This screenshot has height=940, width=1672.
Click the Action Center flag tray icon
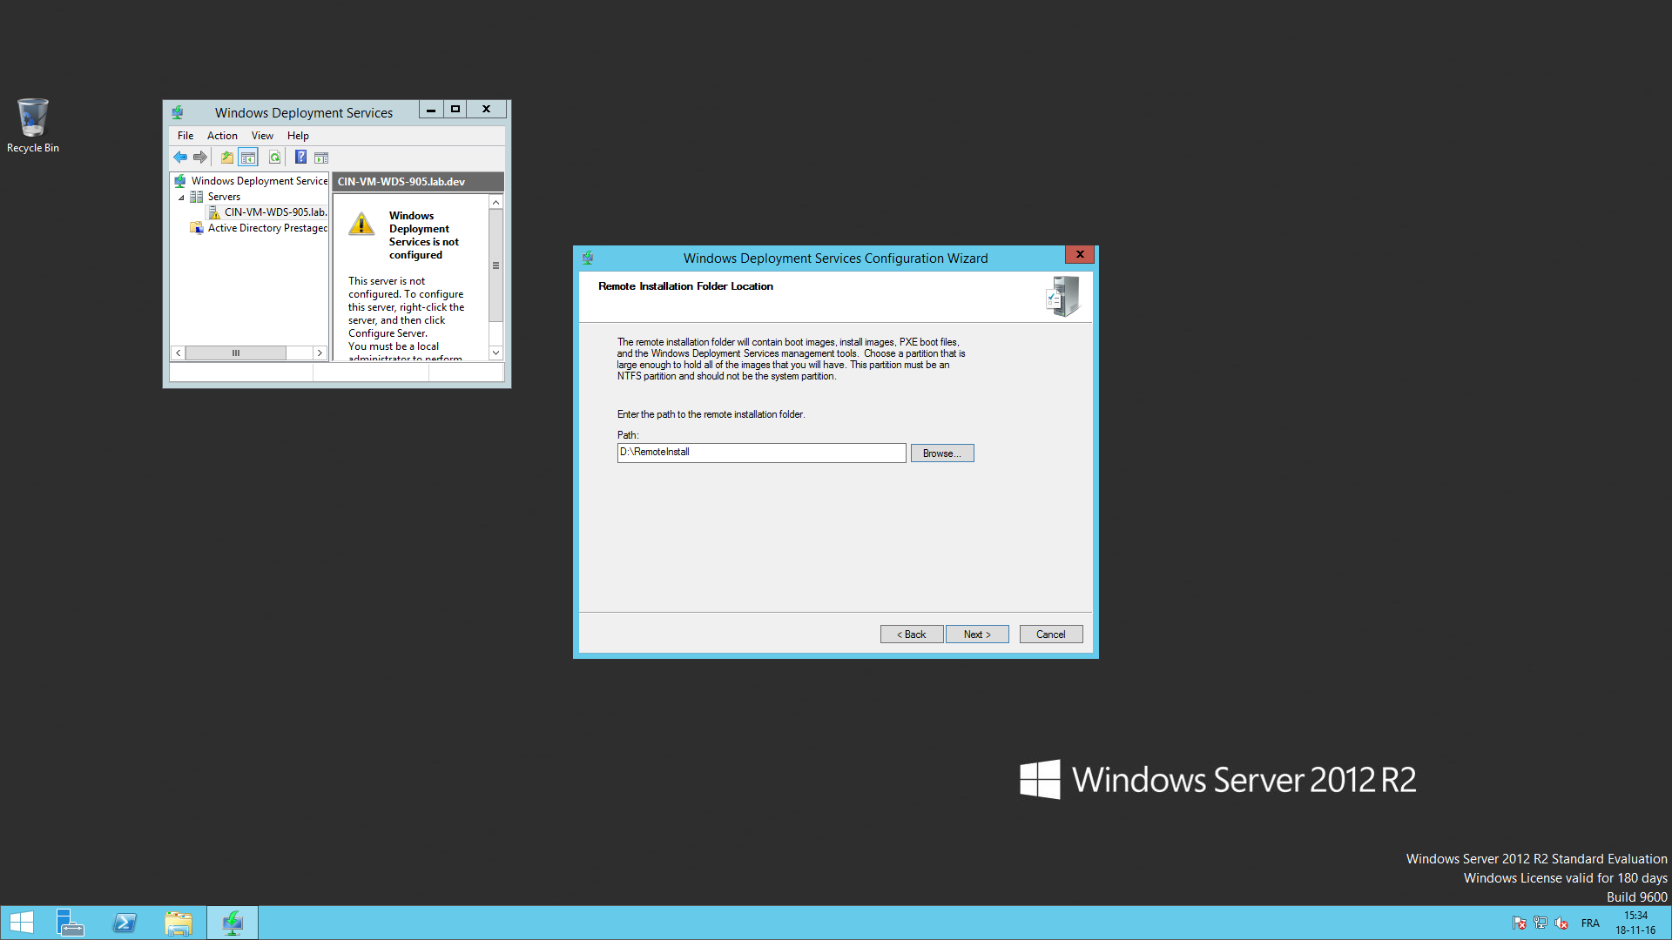click(x=1520, y=923)
